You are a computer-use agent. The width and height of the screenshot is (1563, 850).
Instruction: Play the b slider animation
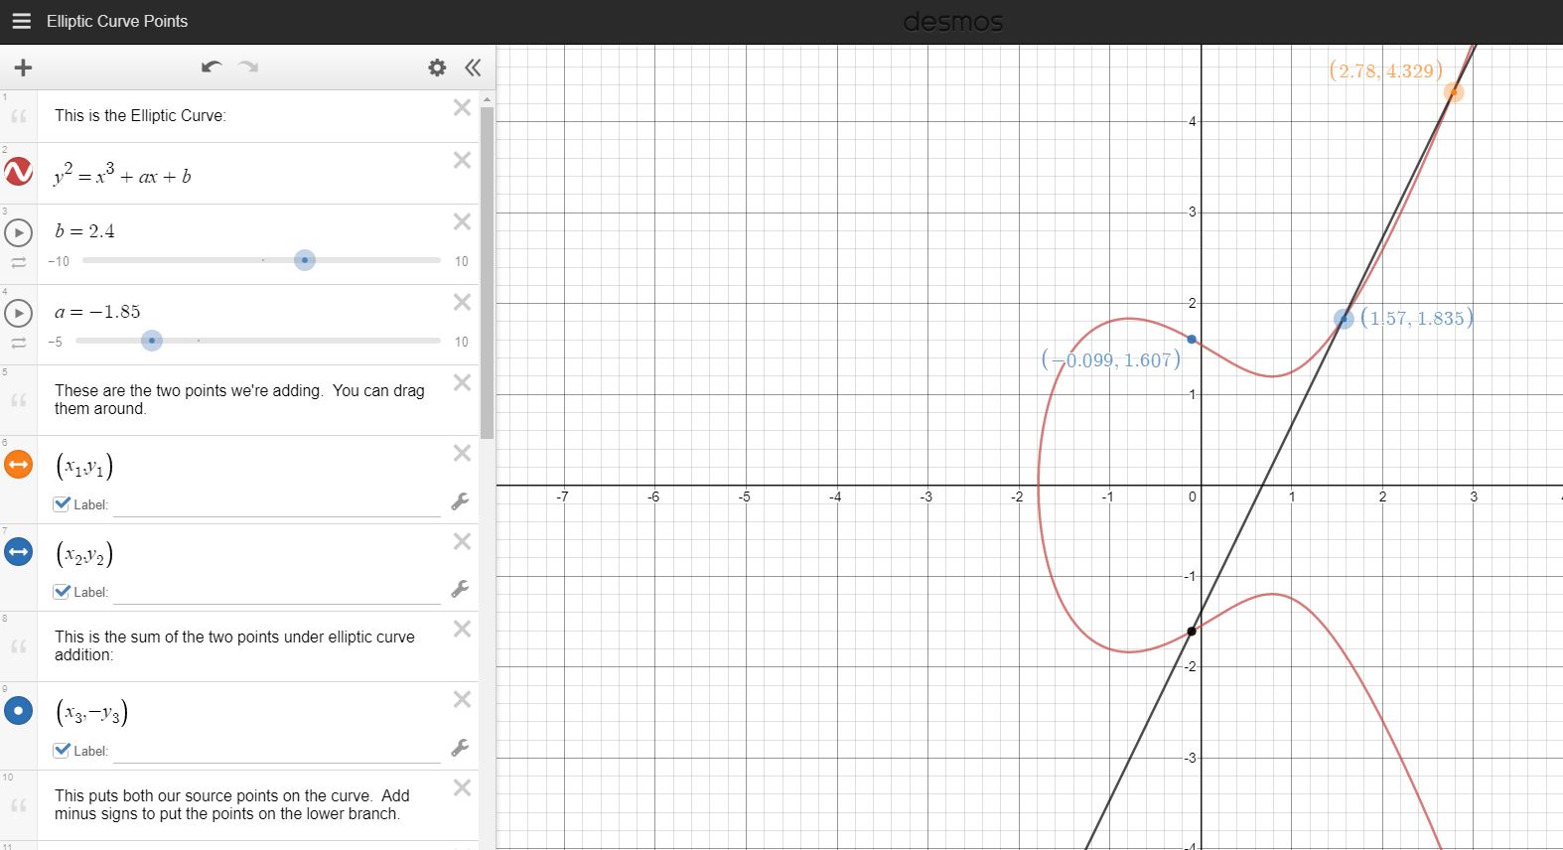point(19,233)
